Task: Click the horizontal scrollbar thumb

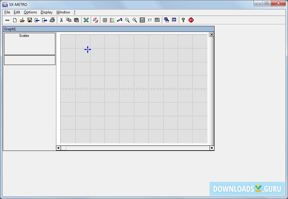Action: (63, 148)
